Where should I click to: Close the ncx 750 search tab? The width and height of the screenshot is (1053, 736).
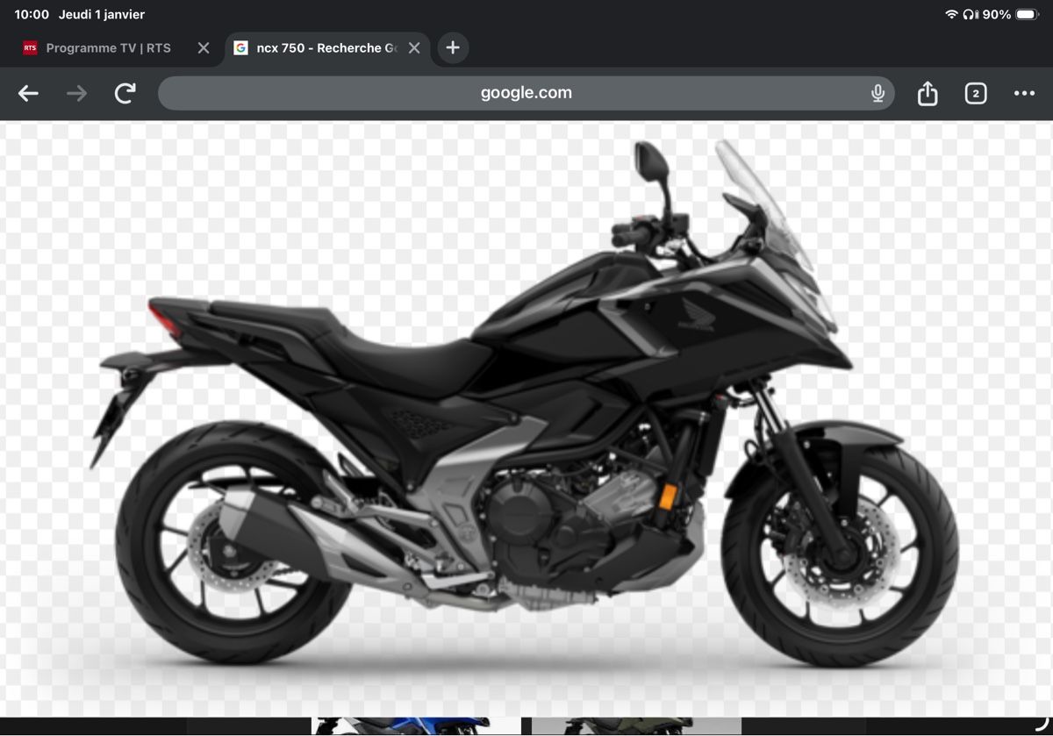pyautogui.click(x=414, y=48)
